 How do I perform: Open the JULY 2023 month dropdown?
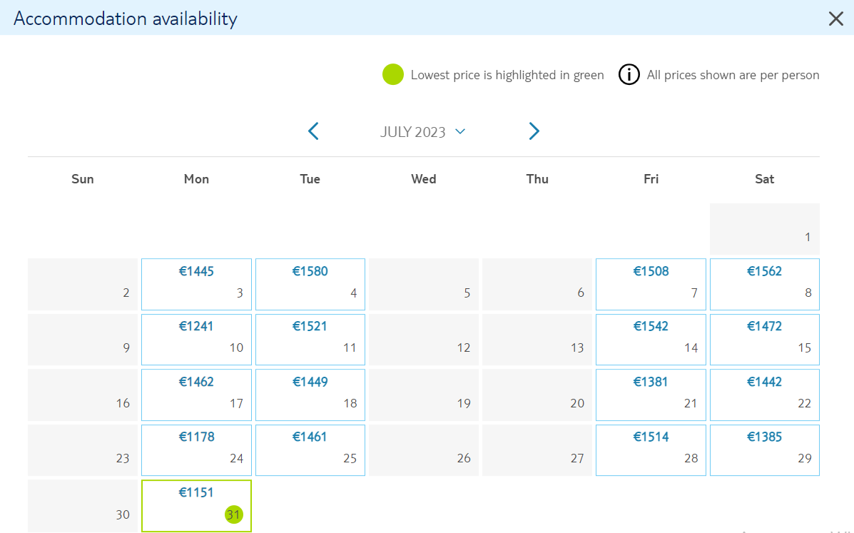pos(422,132)
